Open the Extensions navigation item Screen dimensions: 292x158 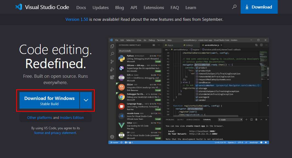(x=154, y=8)
